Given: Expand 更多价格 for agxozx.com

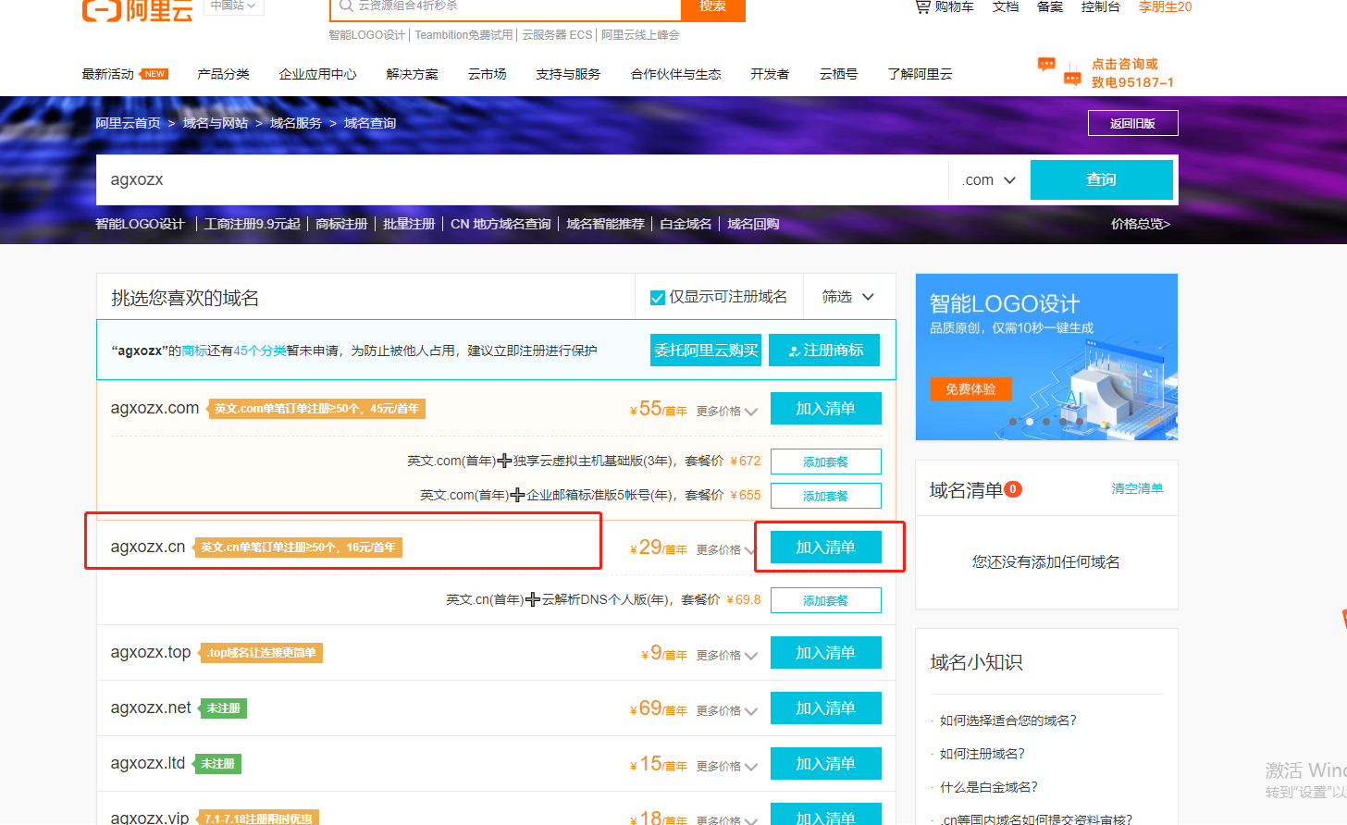Looking at the screenshot, I should click(x=726, y=412).
